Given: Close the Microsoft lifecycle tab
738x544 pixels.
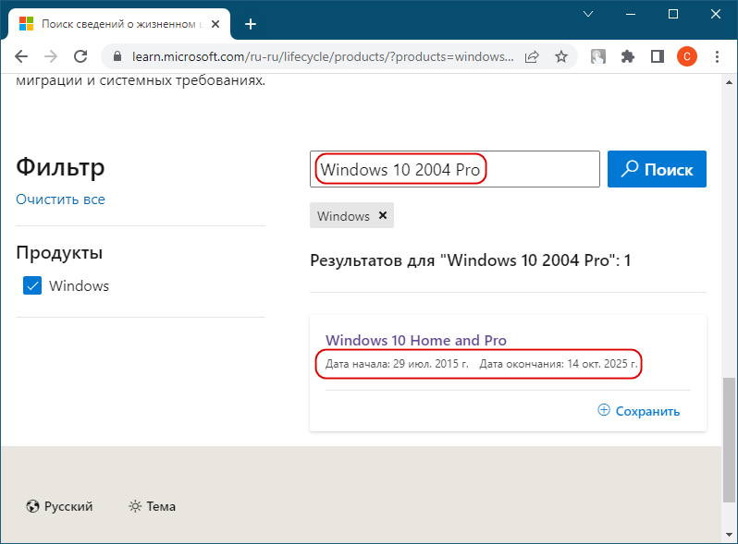Looking at the screenshot, I should click(x=215, y=24).
